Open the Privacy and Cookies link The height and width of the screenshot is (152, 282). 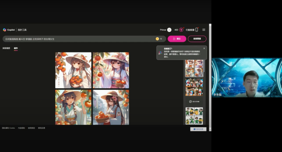tap(8, 128)
